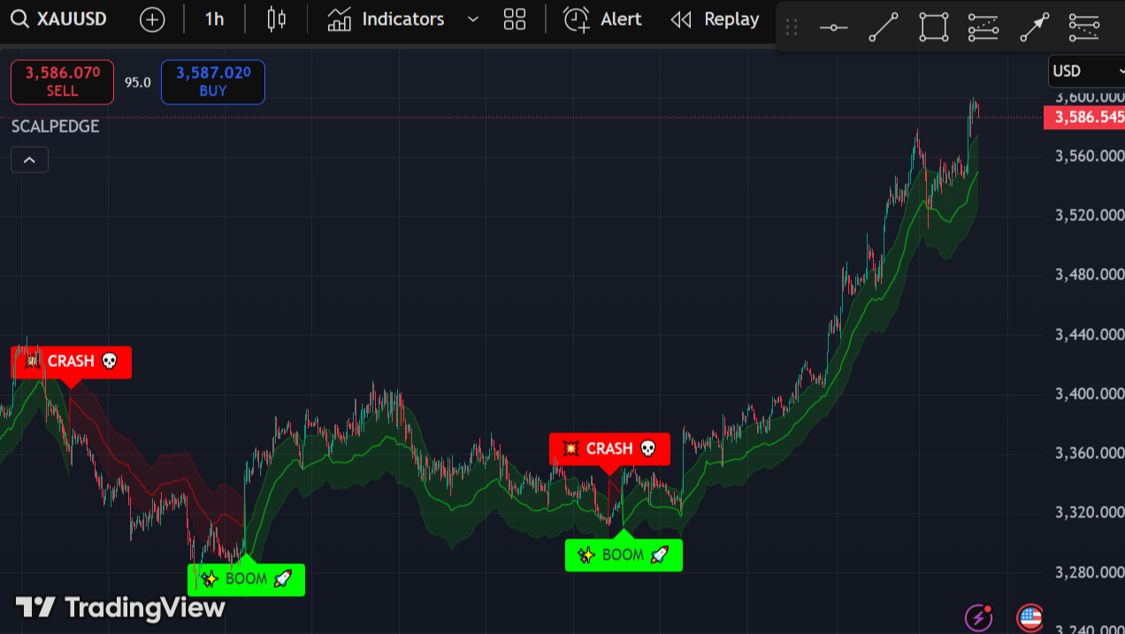
Task: Click the top-left red CRASH signal label
Action: pos(71,362)
